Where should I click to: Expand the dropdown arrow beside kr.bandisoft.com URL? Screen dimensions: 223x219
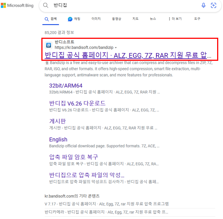coord(116,48)
